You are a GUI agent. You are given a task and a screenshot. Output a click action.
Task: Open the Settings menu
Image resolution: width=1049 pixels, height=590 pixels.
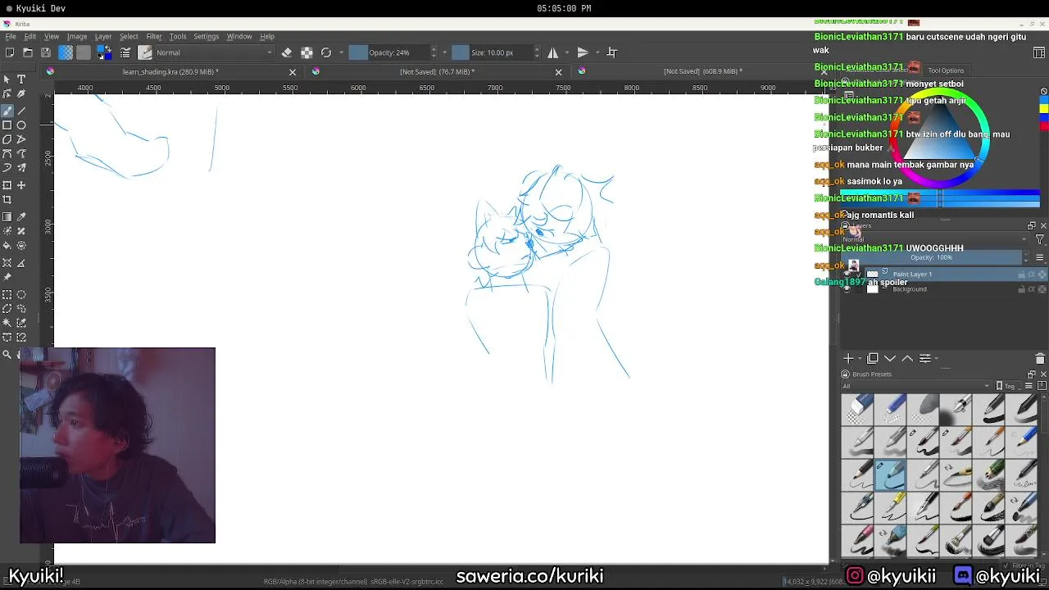(207, 36)
